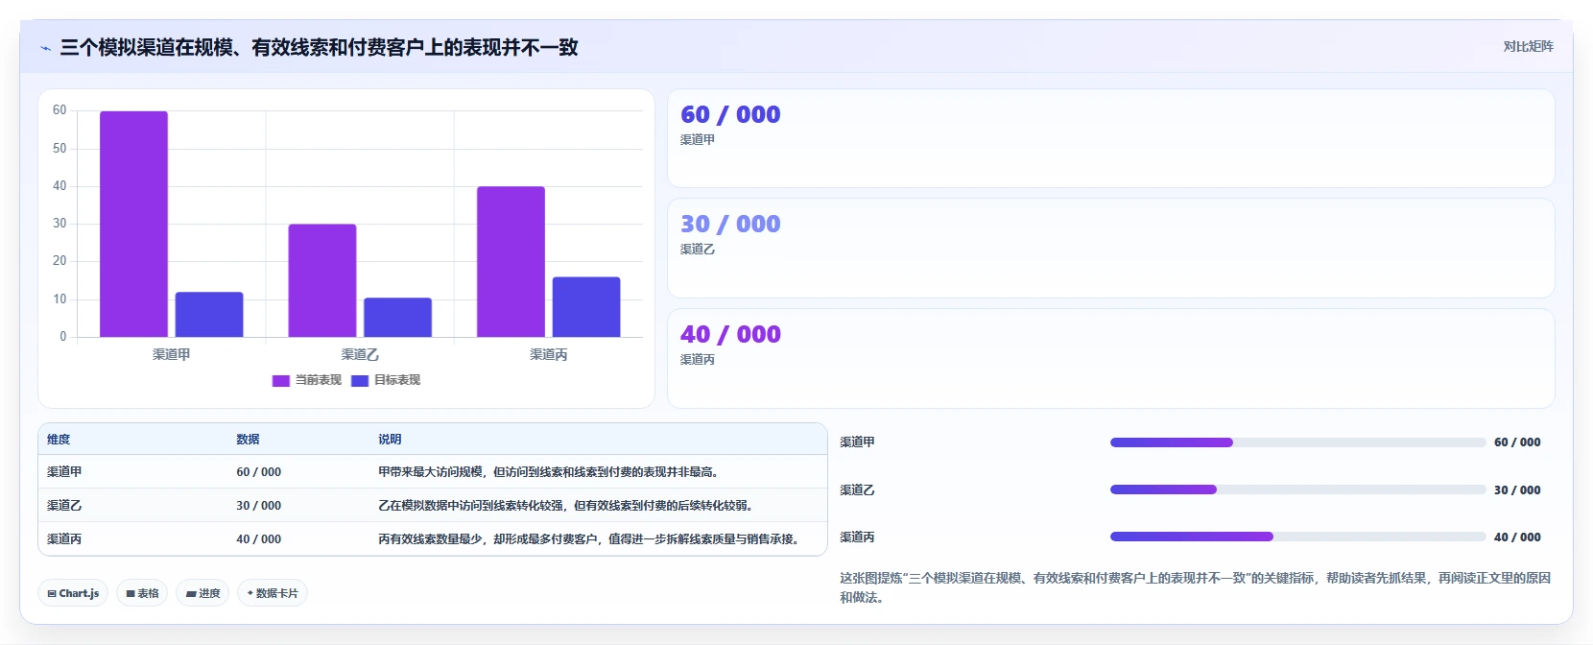1593x645 pixels.
Task: Click the 渠道甲 progress bar
Action: (x=1297, y=442)
